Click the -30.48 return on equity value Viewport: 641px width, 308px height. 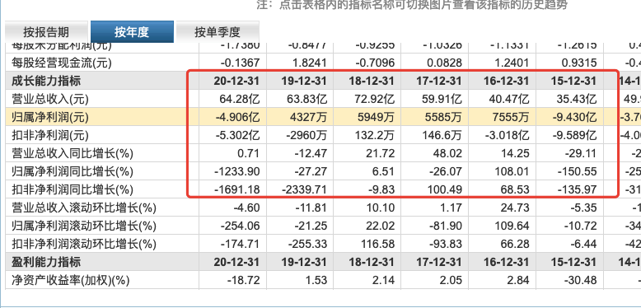pyautogui.click(x=580, y=280)
